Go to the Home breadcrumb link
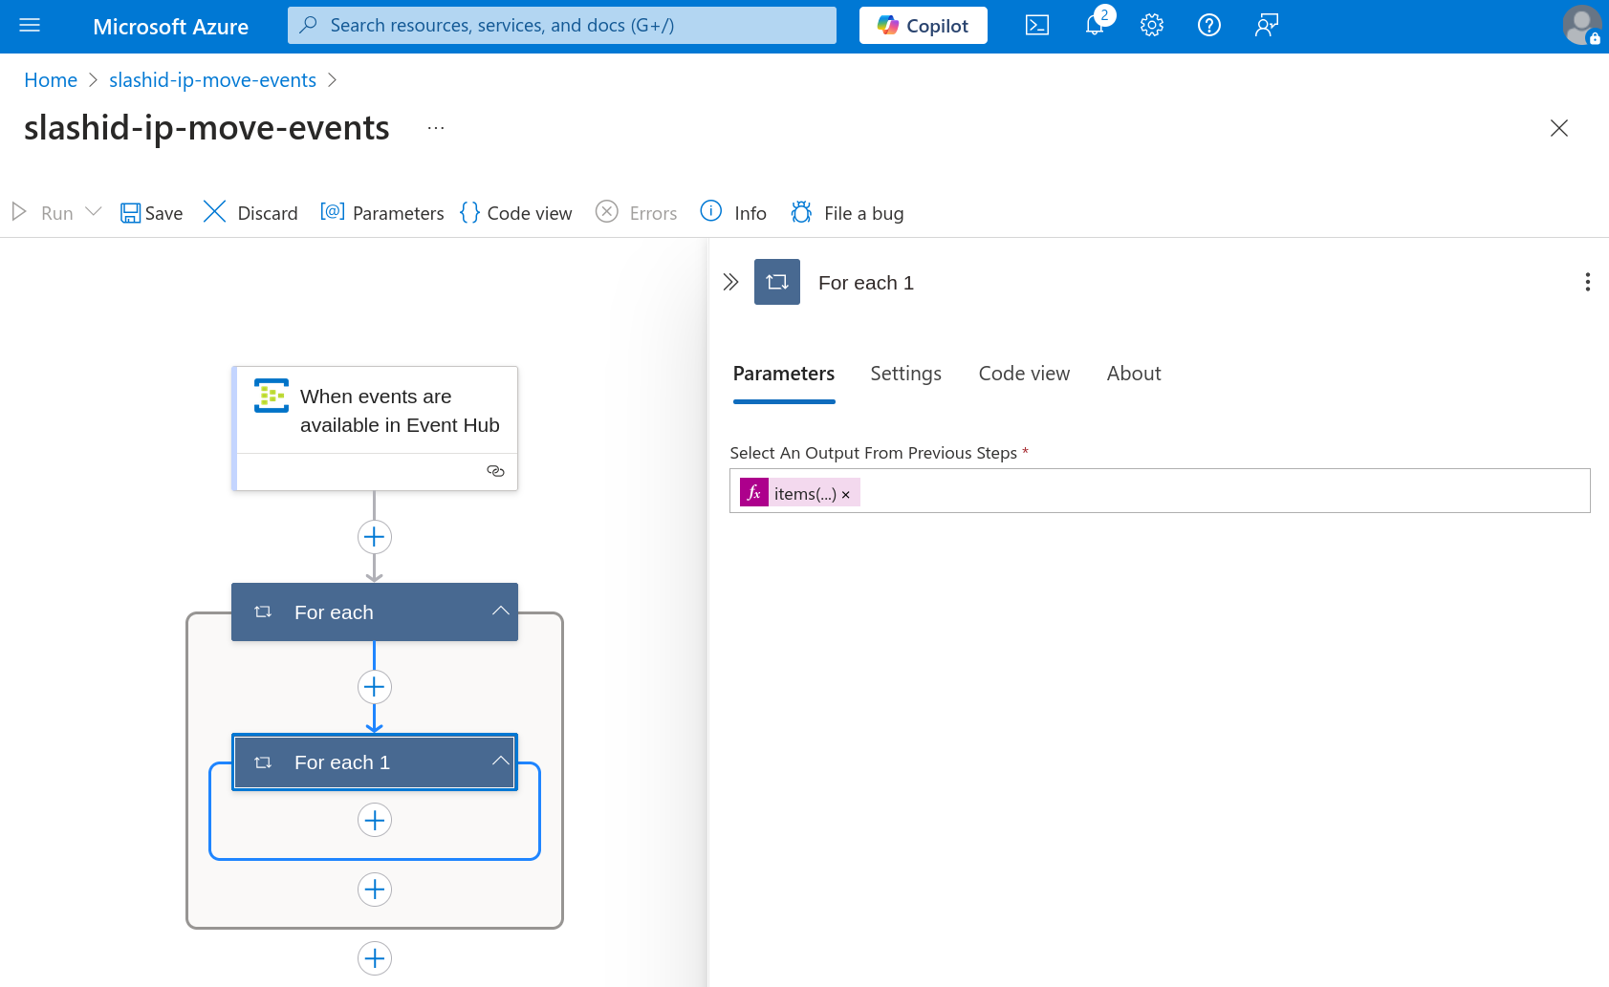Image resolution: width=1609 pixels, height=987 pixels. 51,80
